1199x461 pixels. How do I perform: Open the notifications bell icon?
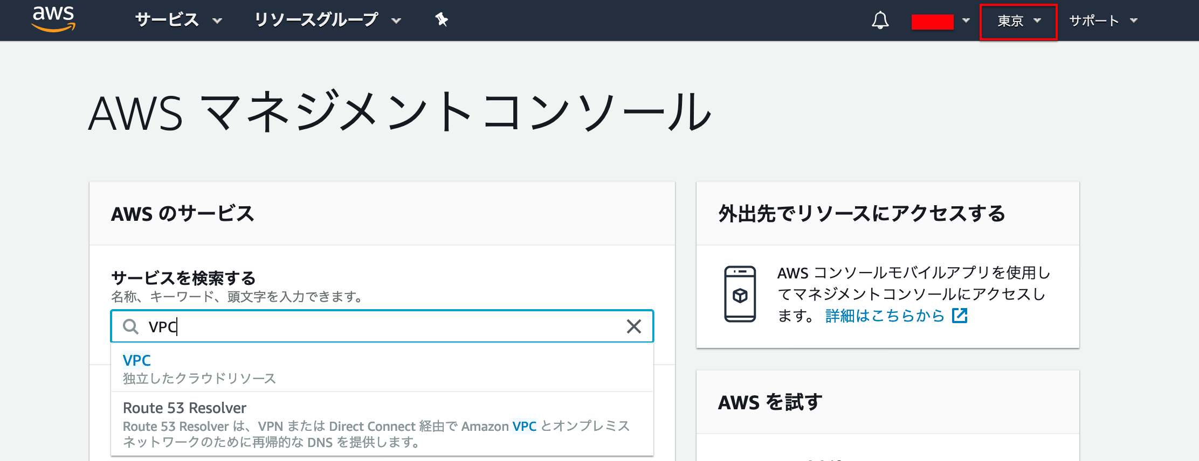880,20
